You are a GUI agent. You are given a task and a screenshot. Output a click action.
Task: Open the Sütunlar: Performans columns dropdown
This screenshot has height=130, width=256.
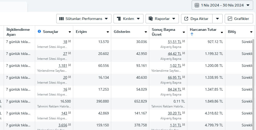84,19
